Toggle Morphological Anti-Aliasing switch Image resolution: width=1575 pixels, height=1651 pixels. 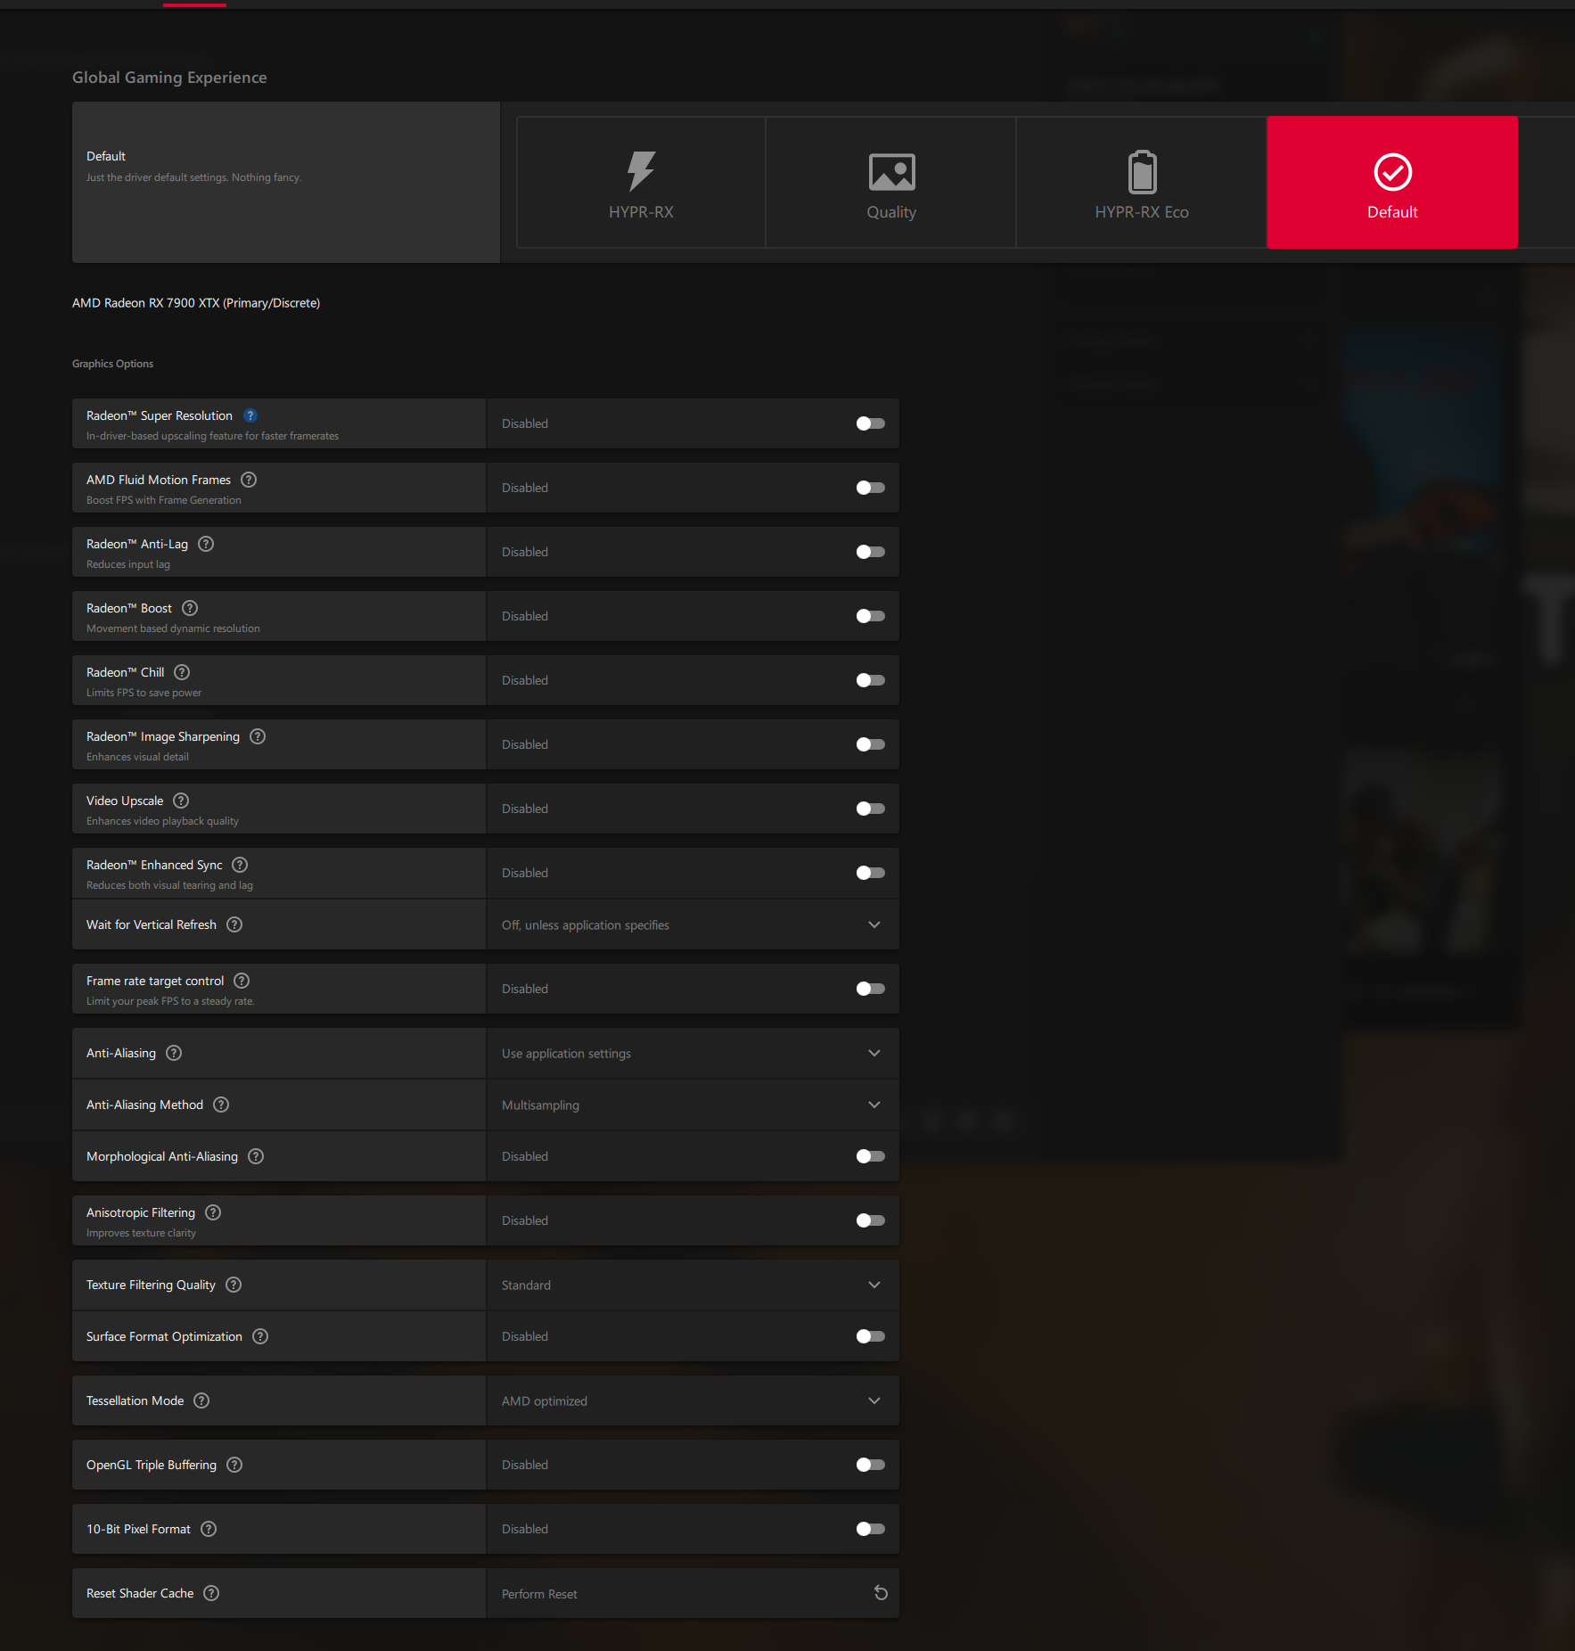tap(870, 1156)
